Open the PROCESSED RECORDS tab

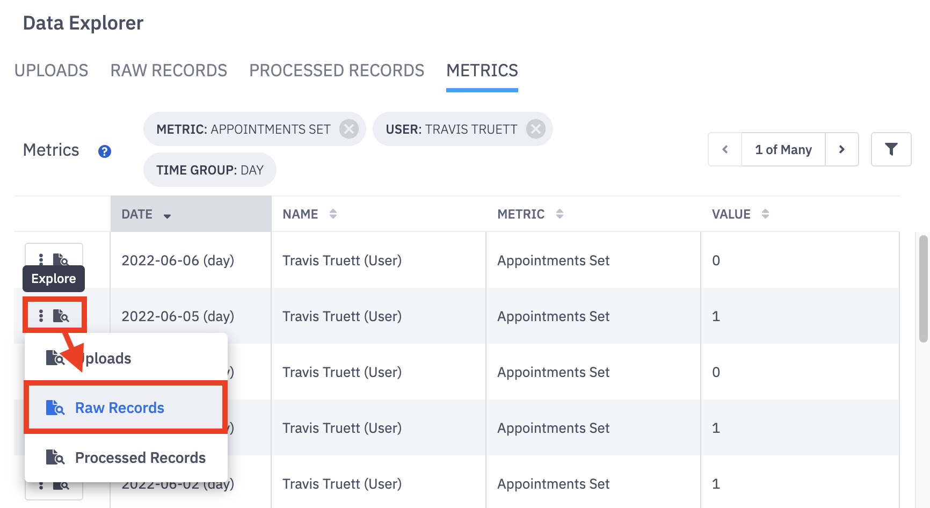(337, 70)
